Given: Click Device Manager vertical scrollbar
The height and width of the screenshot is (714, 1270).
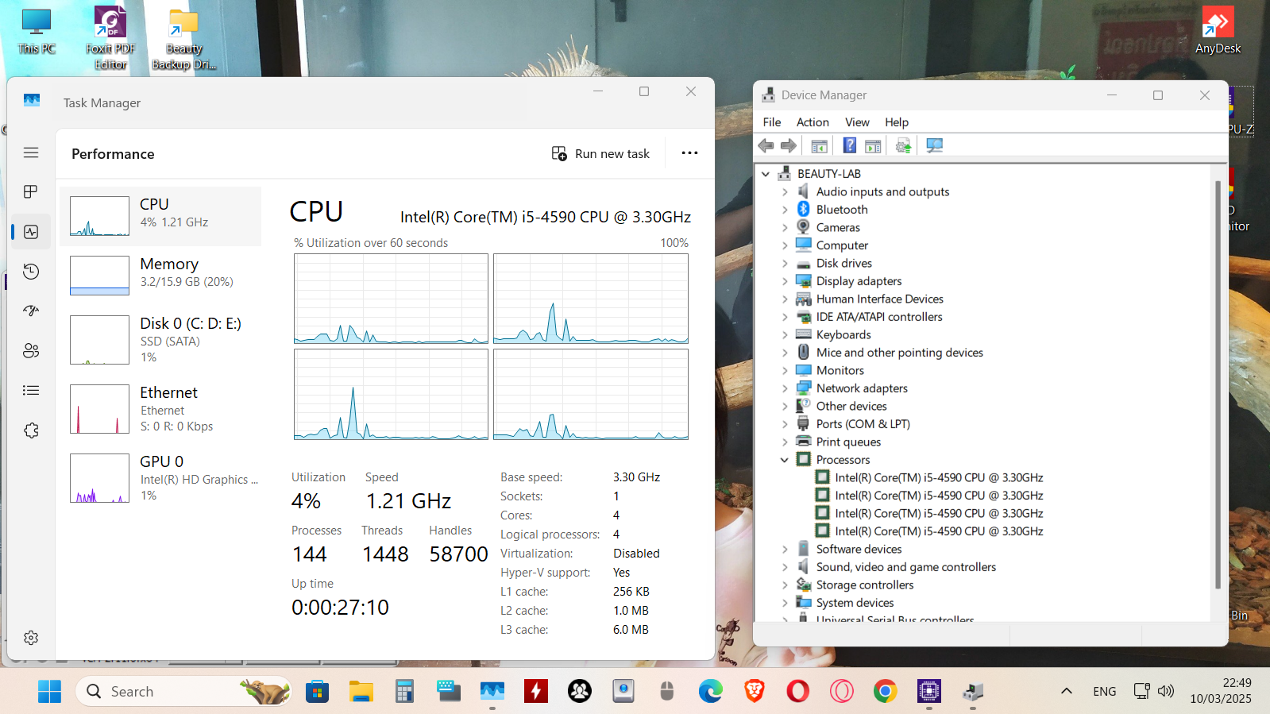Looking at the screenshot, I should point(1218,381).
